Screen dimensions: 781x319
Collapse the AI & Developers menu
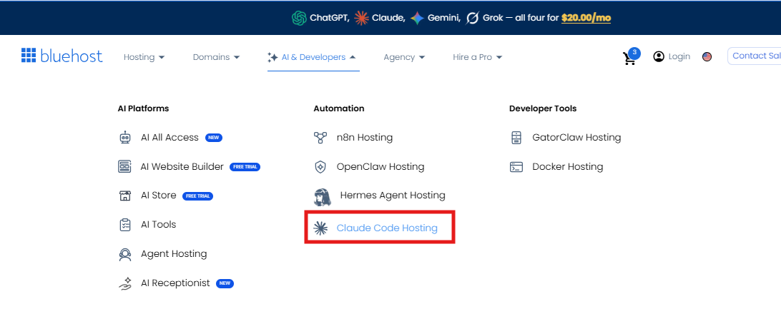(313, 57)
